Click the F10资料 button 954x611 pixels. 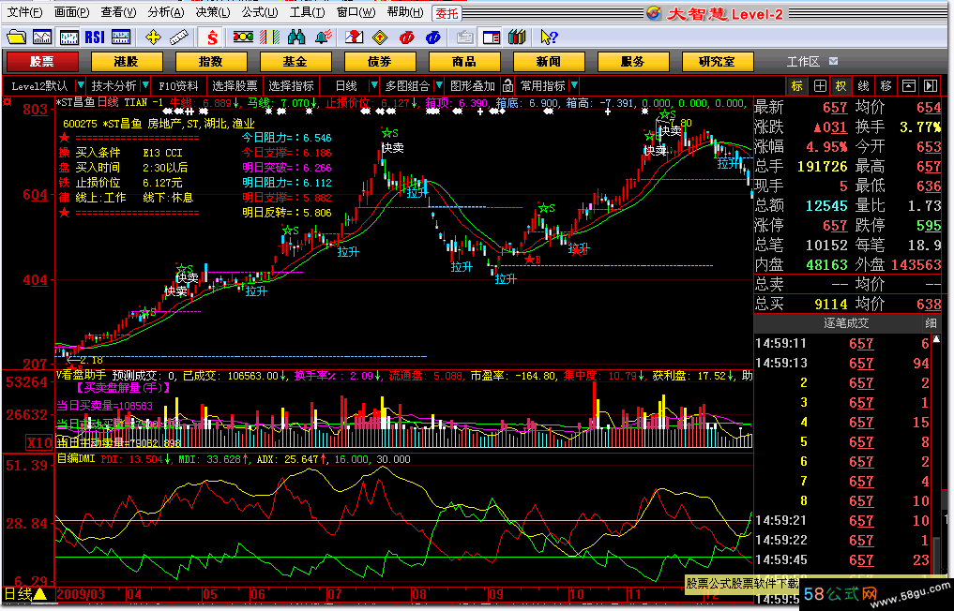[179, 85]
